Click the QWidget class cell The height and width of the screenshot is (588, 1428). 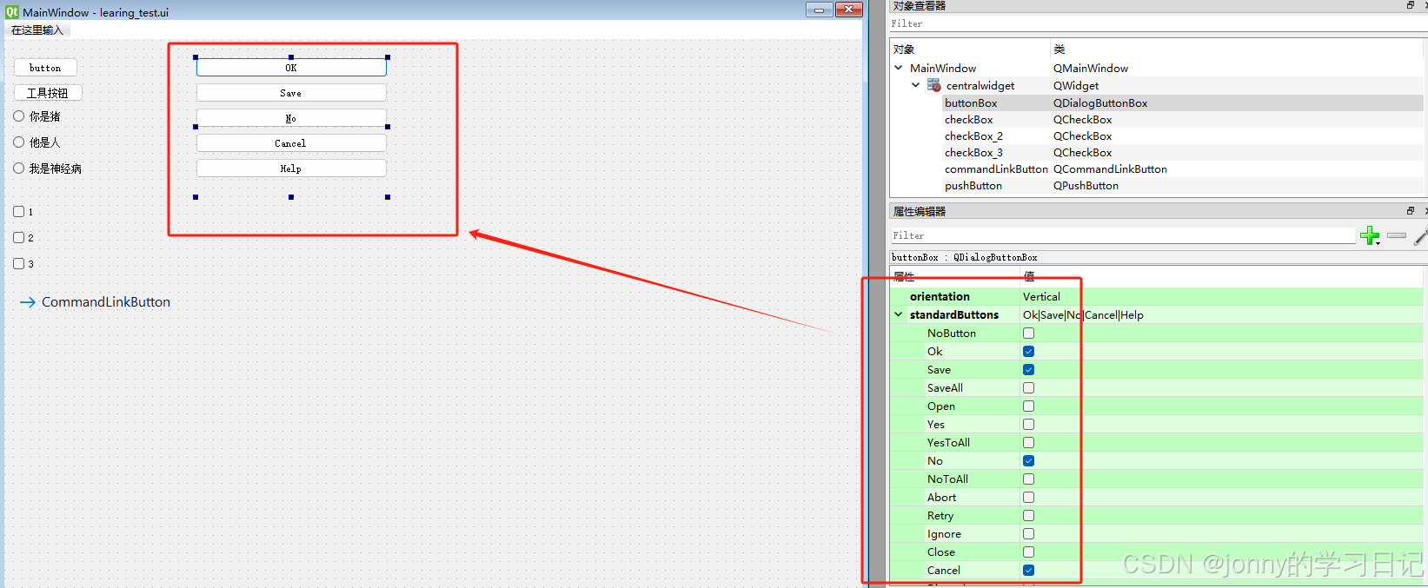(1076, 85)
